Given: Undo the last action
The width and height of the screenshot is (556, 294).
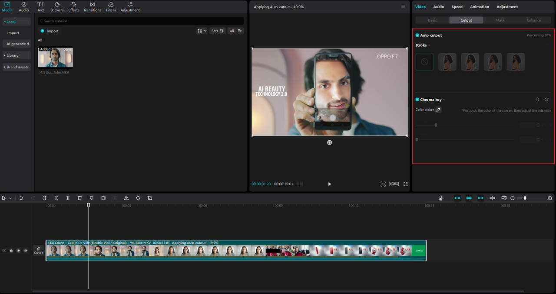Looking at the screenshot, I should click(x=21, y=198).
